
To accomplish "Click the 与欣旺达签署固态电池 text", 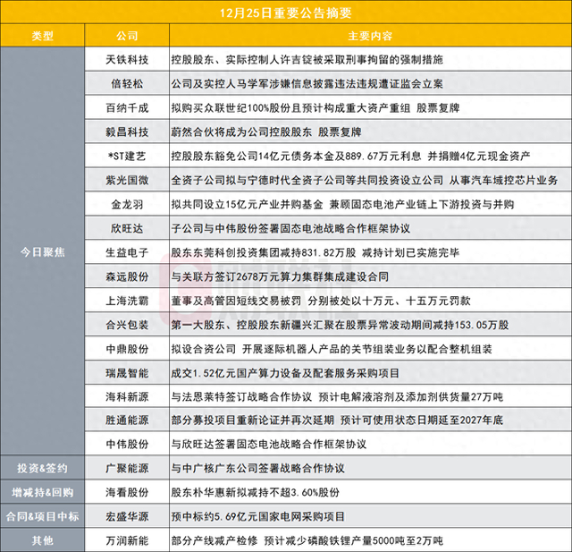I will coord(269,444).
